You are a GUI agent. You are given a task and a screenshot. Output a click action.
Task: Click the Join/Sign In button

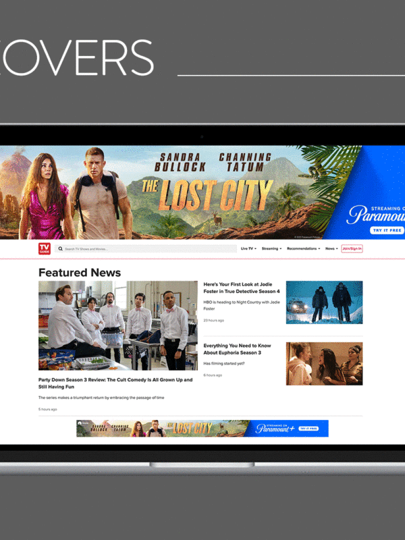(352, 248)
